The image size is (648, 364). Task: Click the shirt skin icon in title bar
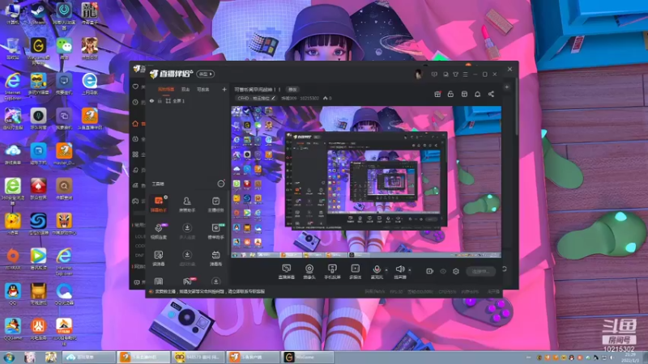click(x=455, y=74)
